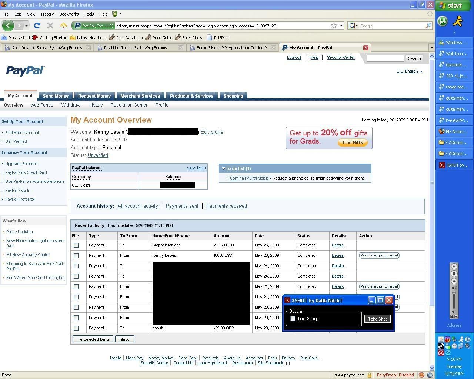Open the U.S. English language dropdown
This screenshot has width=474, height=379.
pos(409,71)
